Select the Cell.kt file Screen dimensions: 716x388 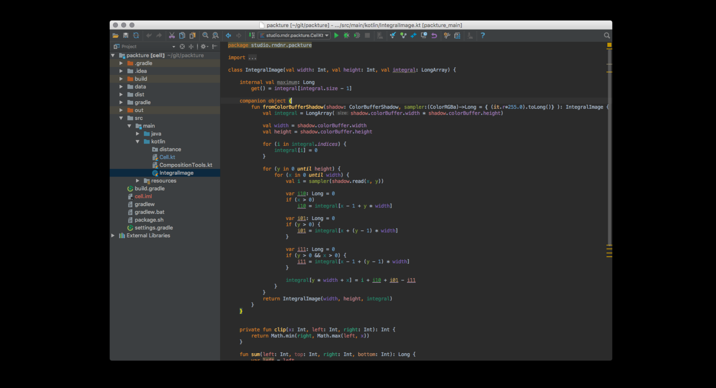[167, 157]
